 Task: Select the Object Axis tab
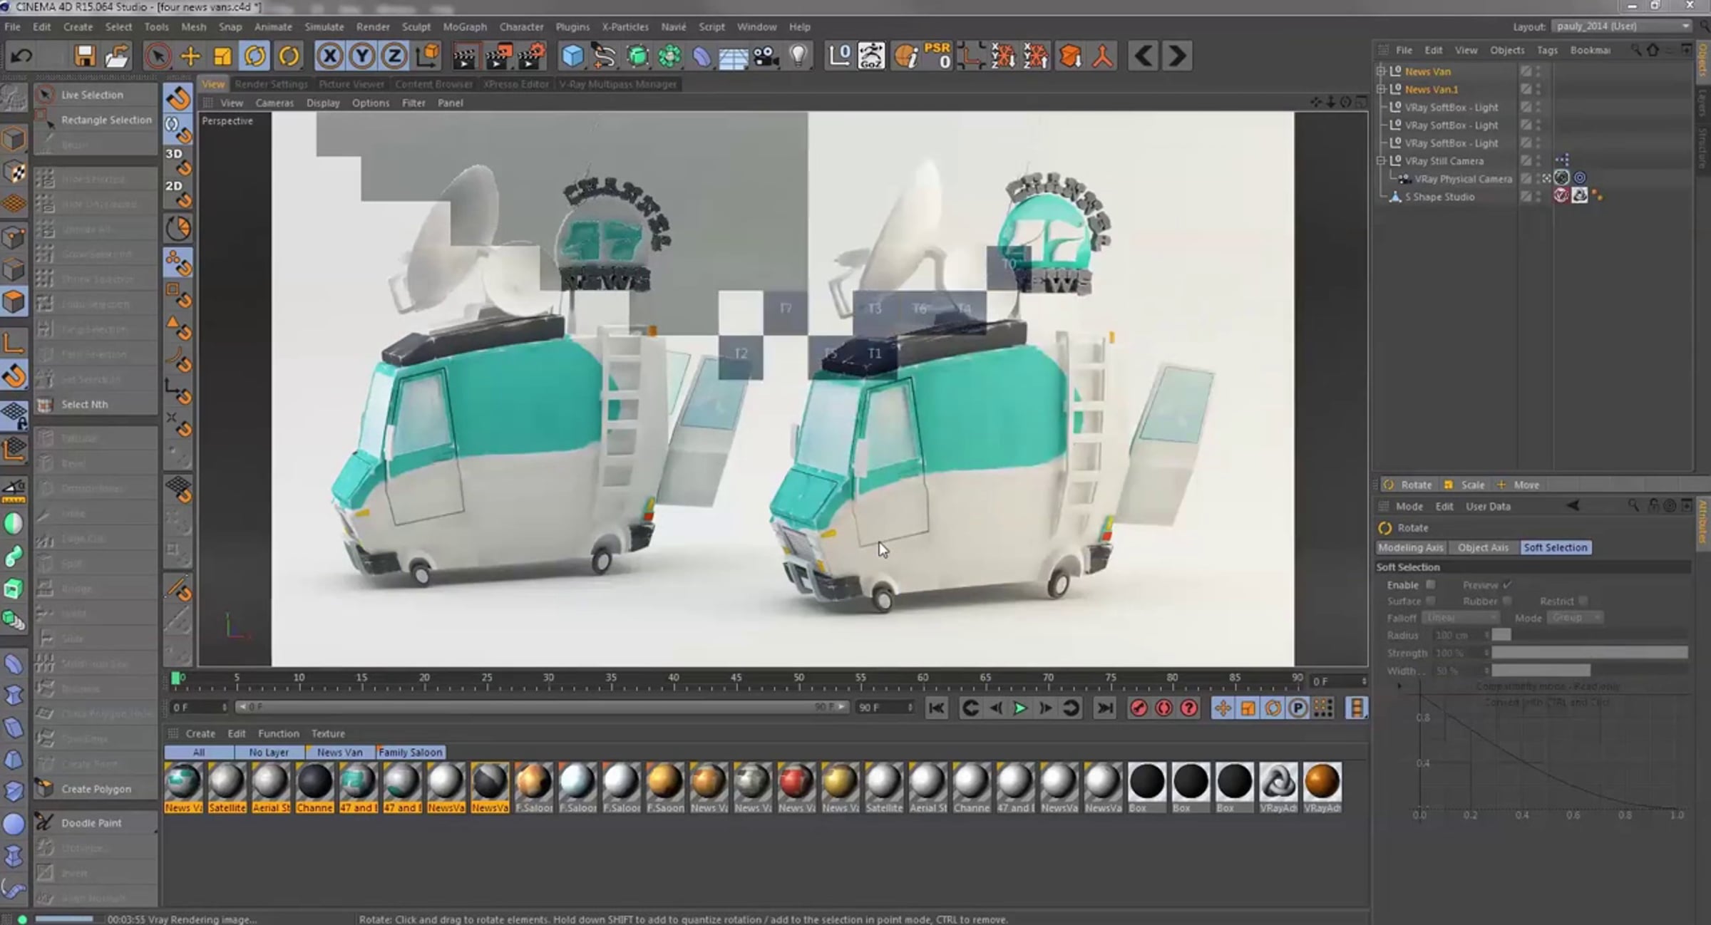pyautogui.click(x=1483, y=547)
